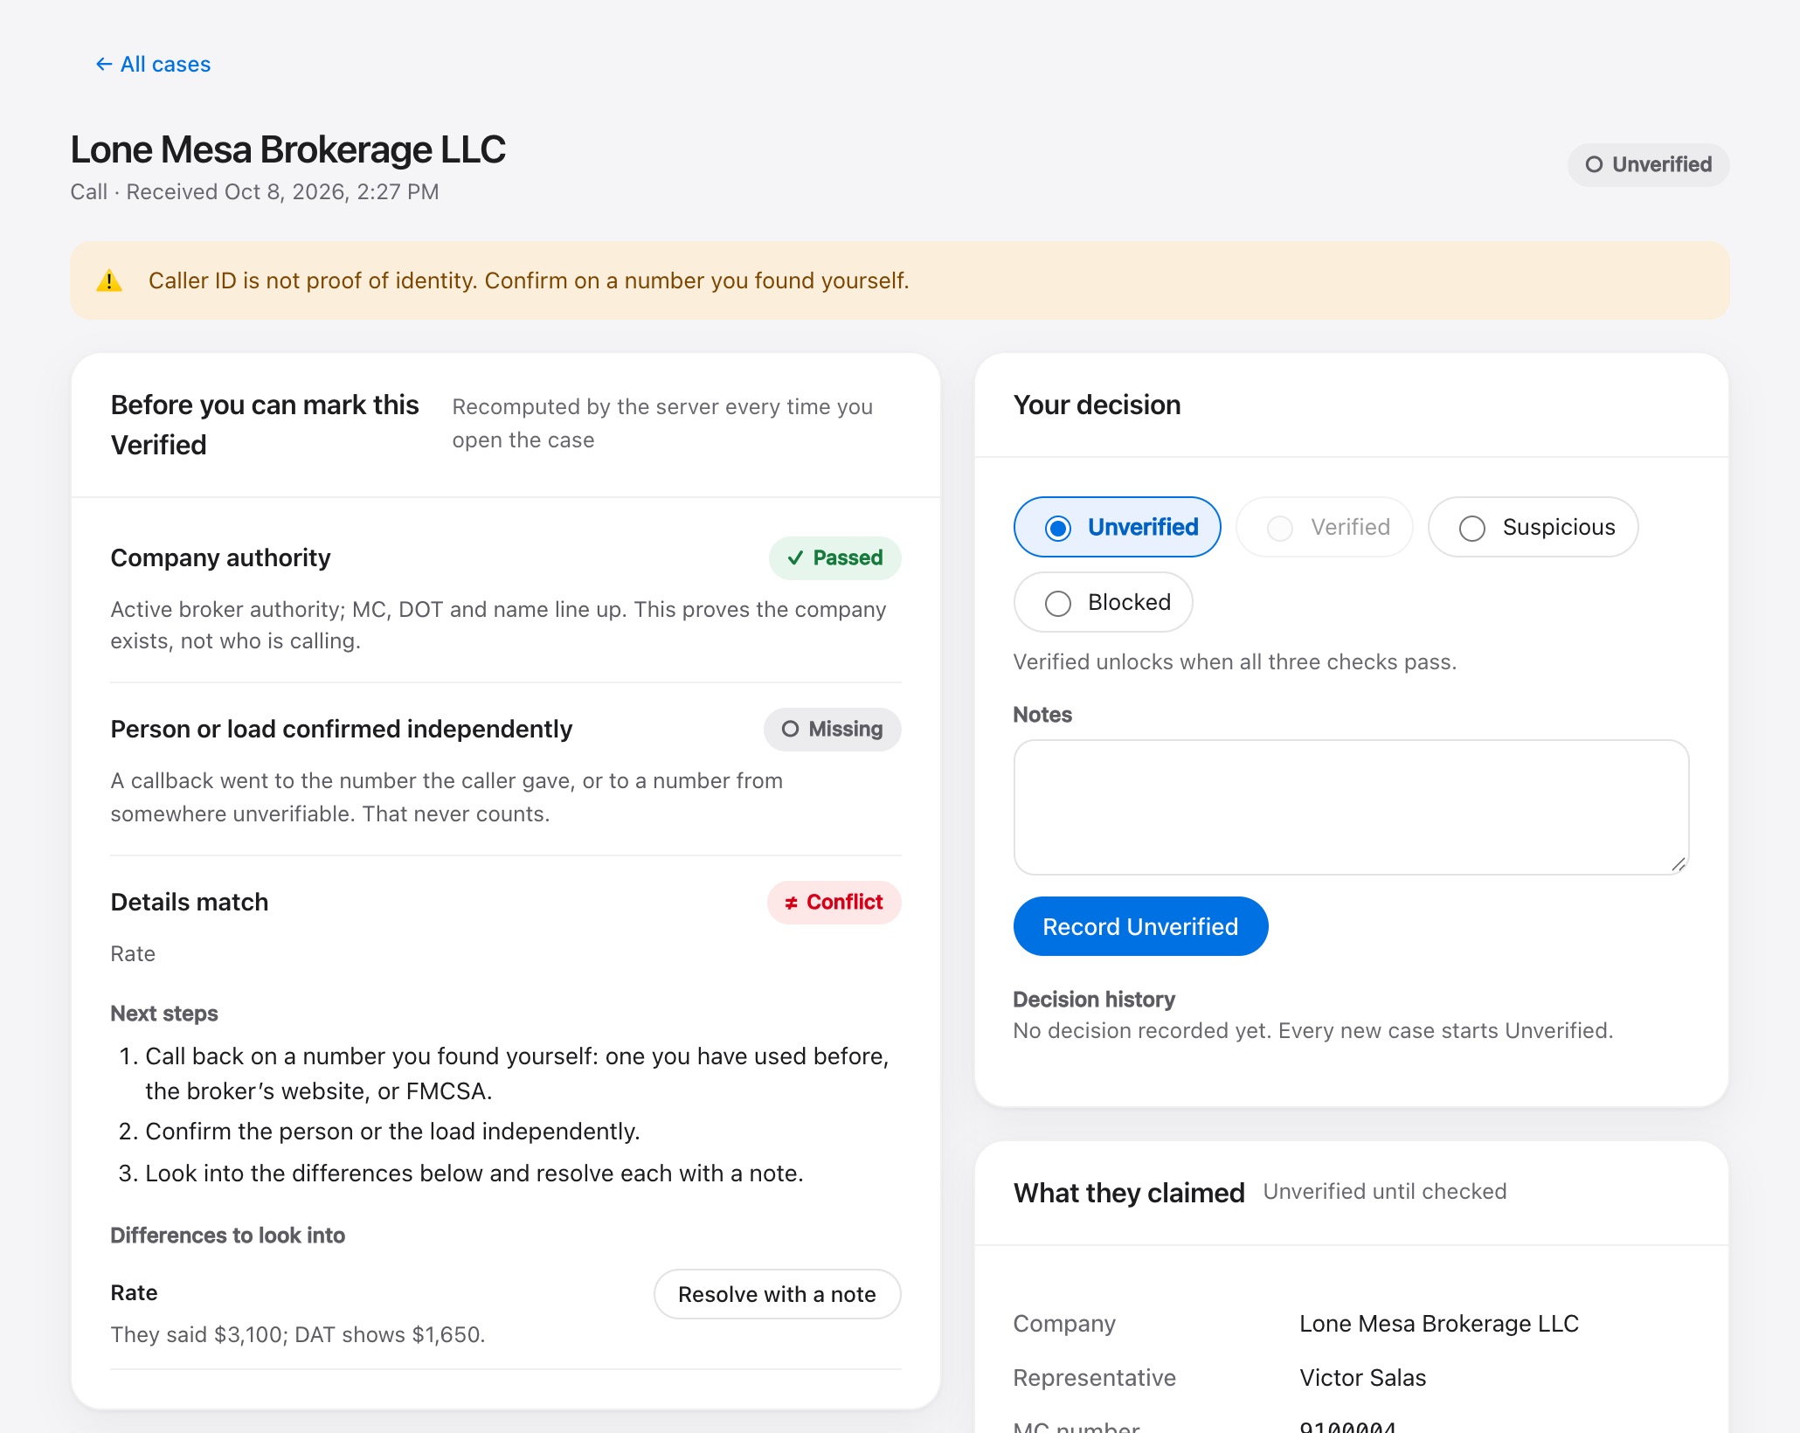Image resolution: width=1800 pixels, height=1433 pixels.
Task: Click 'Verified unlocks when all three checks pass' hint
Action: 1234,661
